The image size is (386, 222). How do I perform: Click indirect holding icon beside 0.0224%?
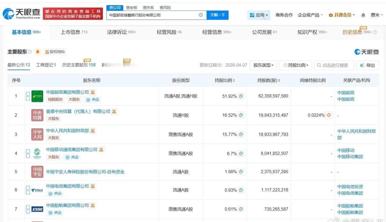329,115
